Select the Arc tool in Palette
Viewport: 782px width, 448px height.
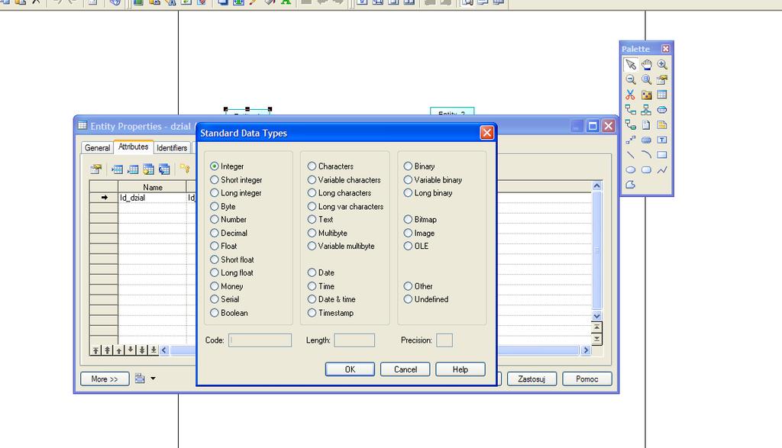[646, 155]
